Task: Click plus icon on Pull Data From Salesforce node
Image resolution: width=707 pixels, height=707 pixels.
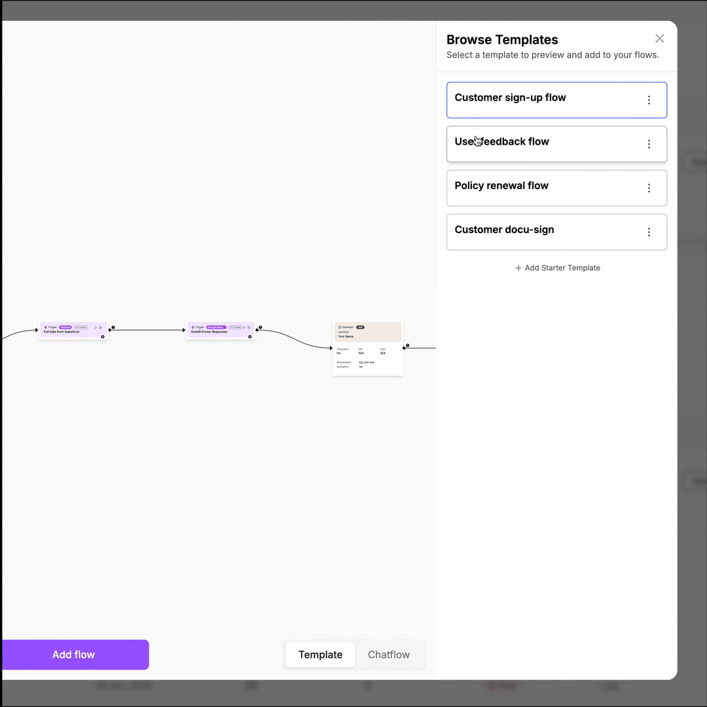Action: tap(103, 337)
